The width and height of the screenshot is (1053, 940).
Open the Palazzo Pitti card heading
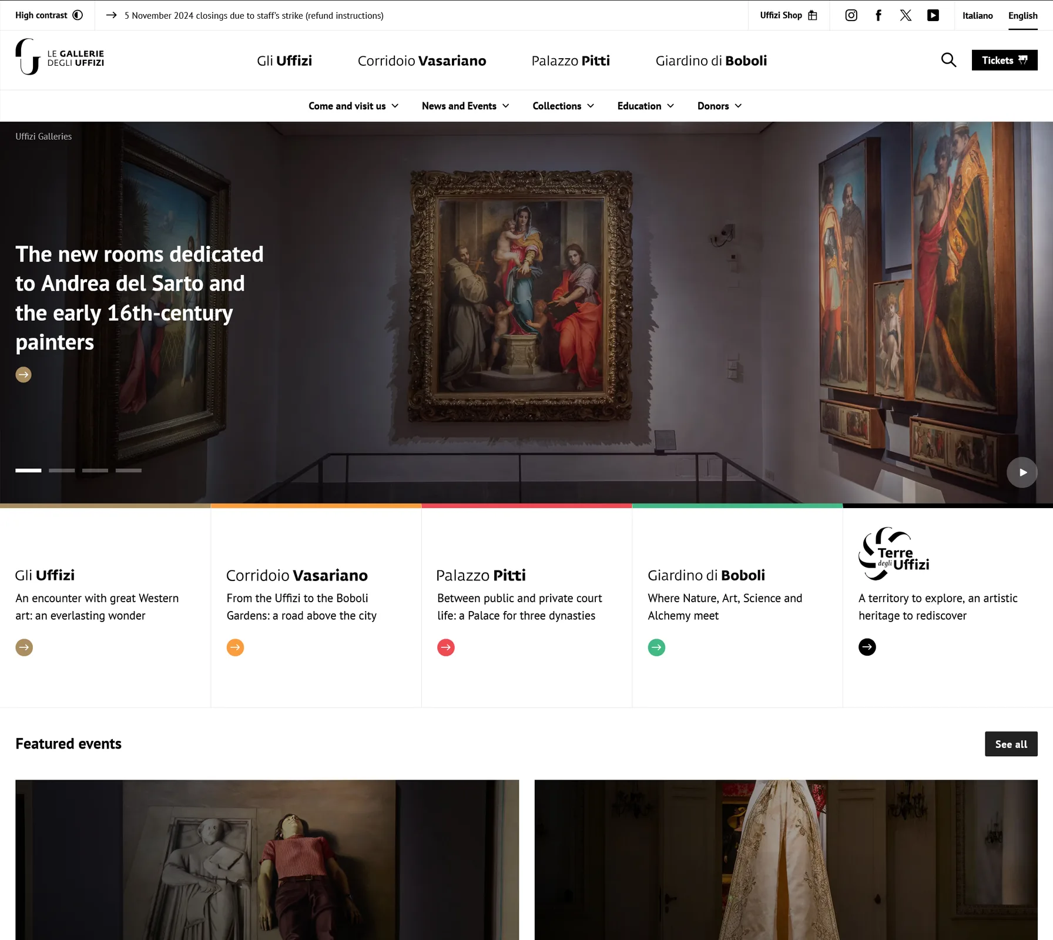tap(481, 575)
